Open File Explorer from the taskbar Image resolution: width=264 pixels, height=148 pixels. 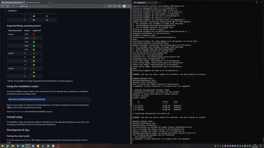(13, 146)
